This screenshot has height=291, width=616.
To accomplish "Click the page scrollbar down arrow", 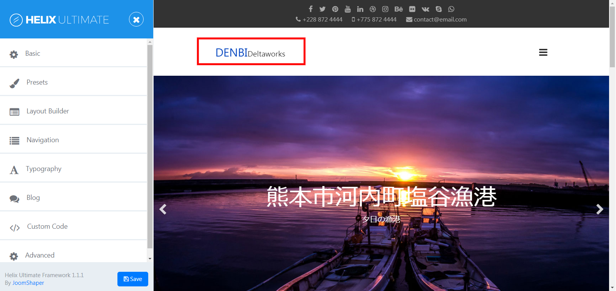I will 612,288.
